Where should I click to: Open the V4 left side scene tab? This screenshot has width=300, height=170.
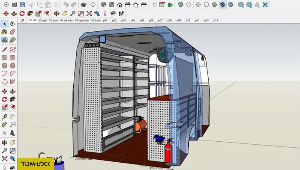66,20
